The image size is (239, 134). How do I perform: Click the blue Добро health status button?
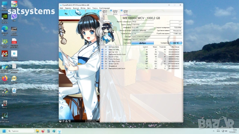[x=143, y=43]
